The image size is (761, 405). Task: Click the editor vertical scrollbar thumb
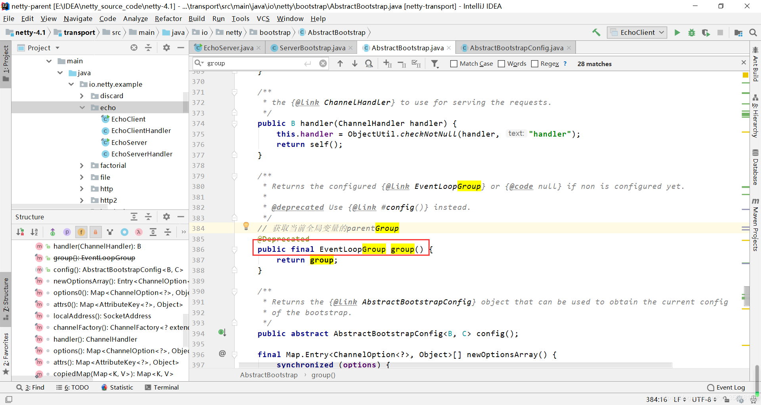pos(747,296)
